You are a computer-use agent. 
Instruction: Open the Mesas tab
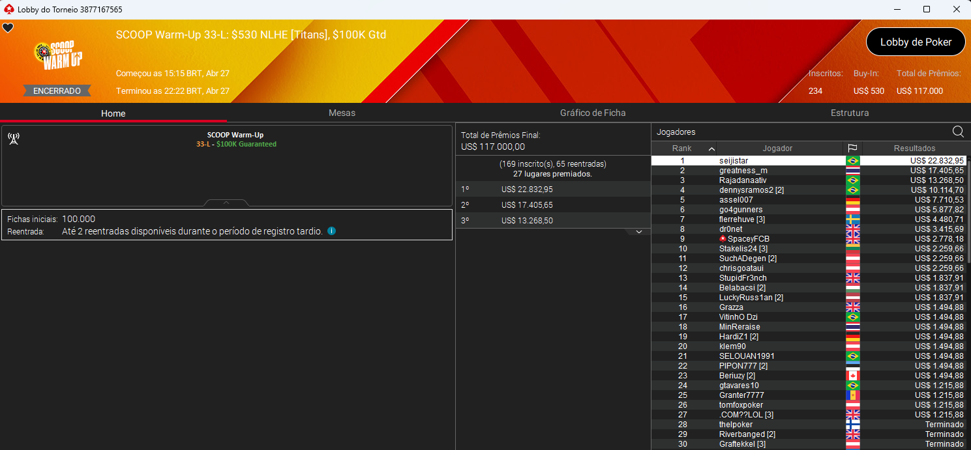click(x=342, y=113)
